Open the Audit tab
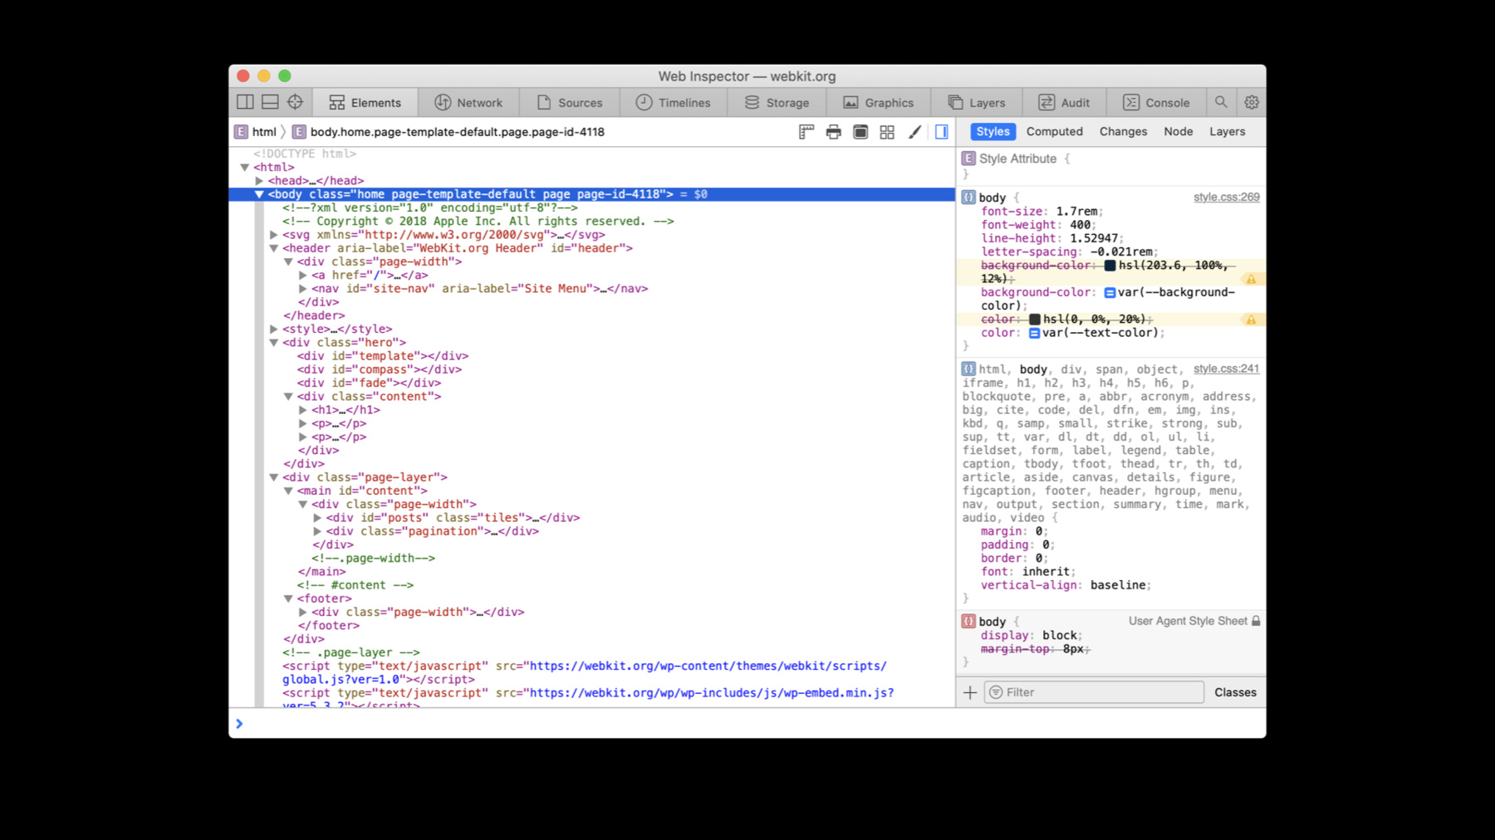The height and width of the screenshot is (840, 1495). [x=1064, y=103]
